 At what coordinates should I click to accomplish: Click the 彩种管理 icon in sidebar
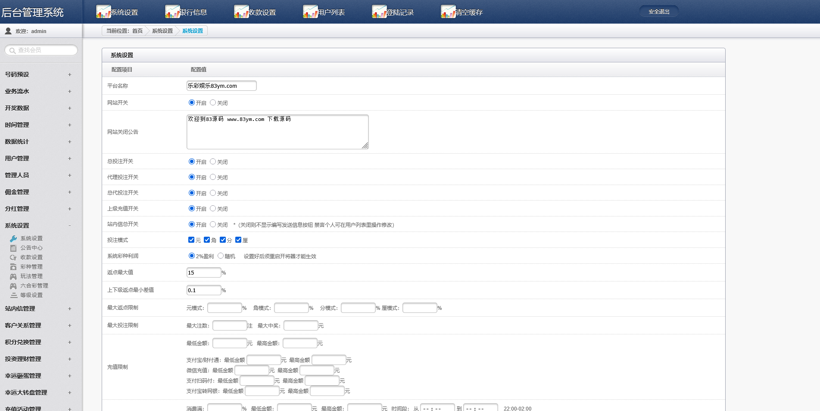(x=13, y=267)
